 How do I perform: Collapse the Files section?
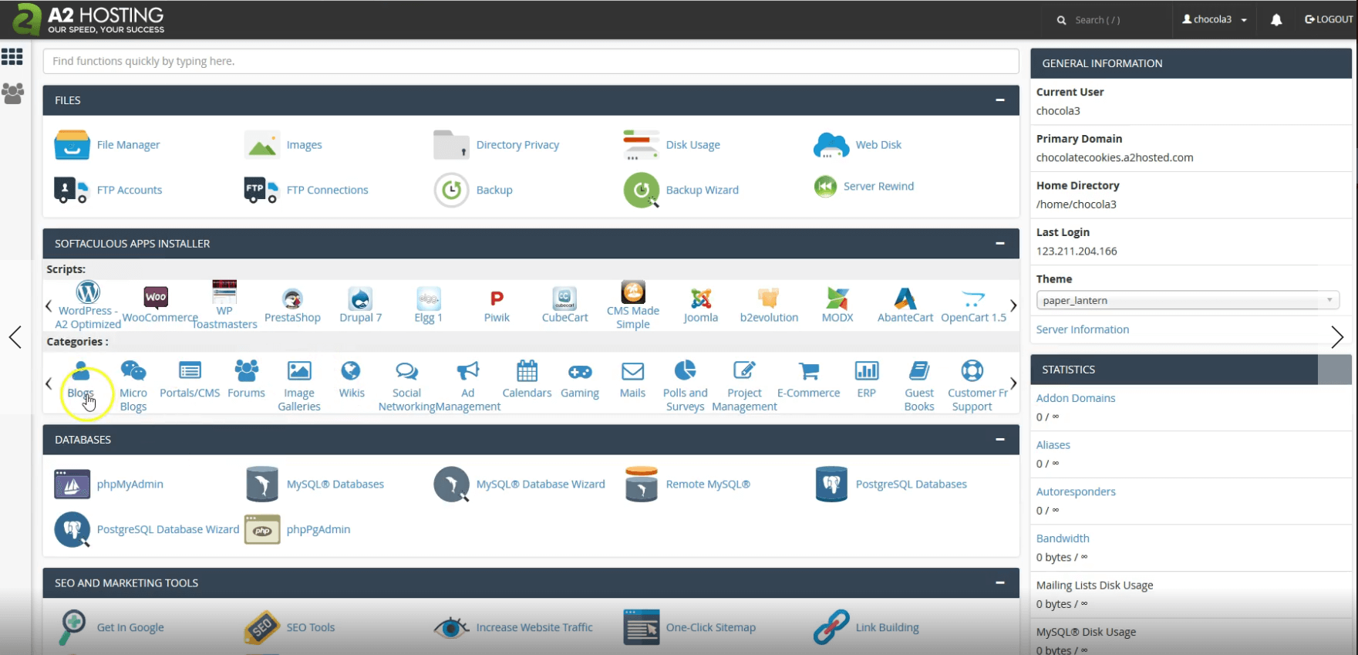click(x=999, y=100)
